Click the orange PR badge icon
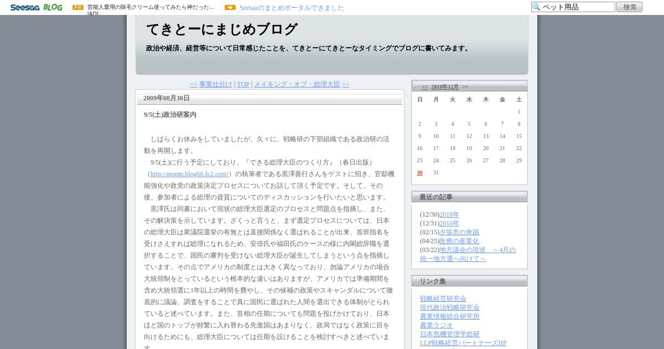The height and width of the screenshot is (349, 664). (78, 8)
